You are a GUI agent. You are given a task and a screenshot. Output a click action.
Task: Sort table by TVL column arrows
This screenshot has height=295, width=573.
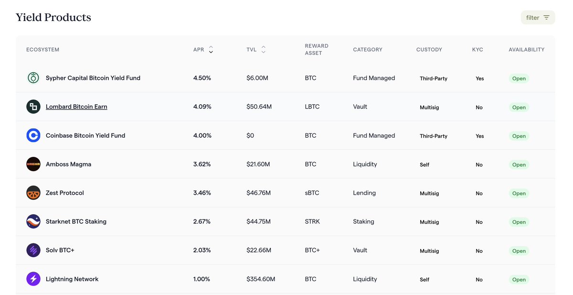pyautogui.click(x=263, y=49)
